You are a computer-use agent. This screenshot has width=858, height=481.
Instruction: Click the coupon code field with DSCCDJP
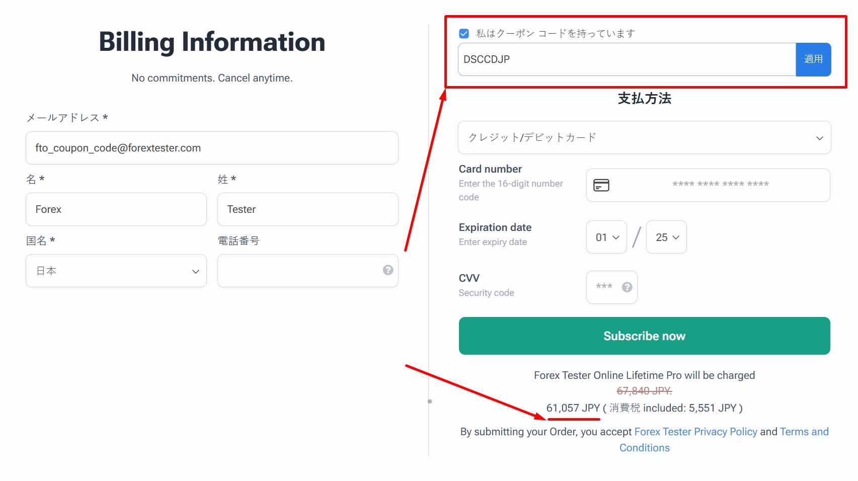pos(627,59)
